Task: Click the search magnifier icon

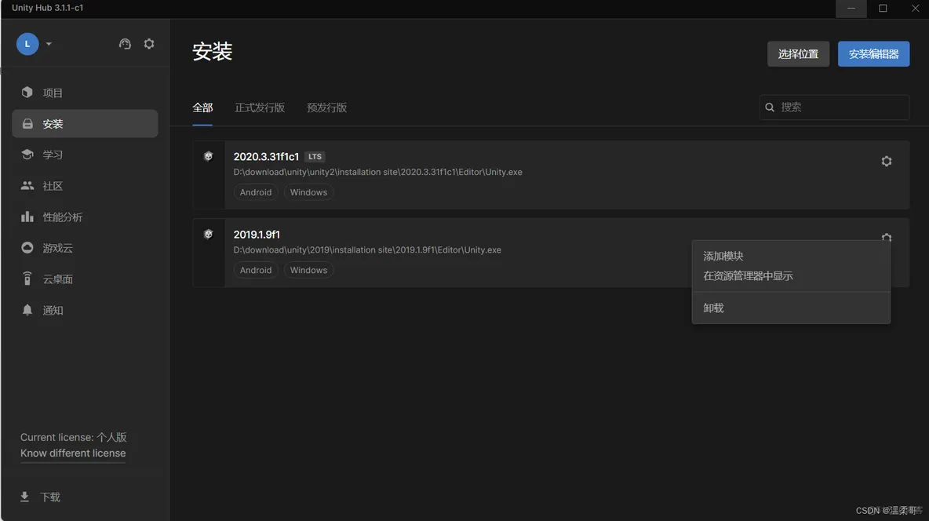Action: [x=770, y=107]
